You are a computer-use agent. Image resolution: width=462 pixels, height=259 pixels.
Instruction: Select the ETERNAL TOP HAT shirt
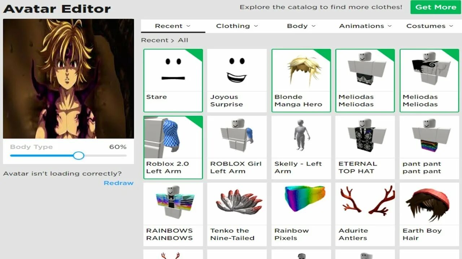365,147
